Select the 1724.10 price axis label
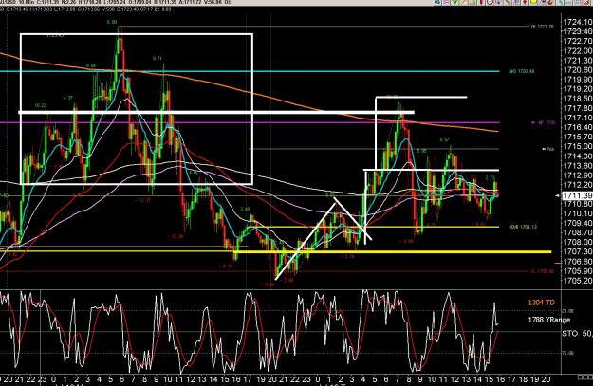This screenshot has width=593, height=386. click(x=578, y=22)
